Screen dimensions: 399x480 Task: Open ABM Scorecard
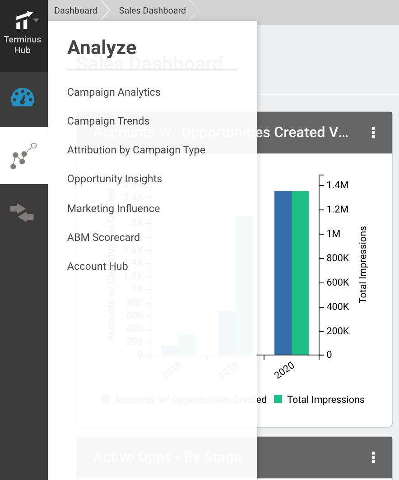pos(103,237)
